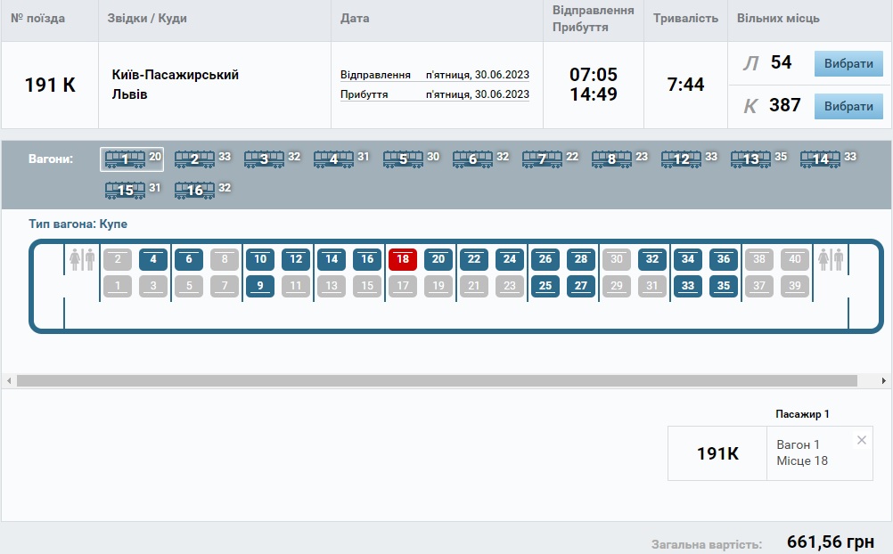Toggle seat 4 selection

click(153, 259)
